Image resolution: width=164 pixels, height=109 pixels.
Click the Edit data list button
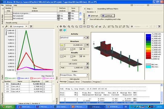coord(74,79)
